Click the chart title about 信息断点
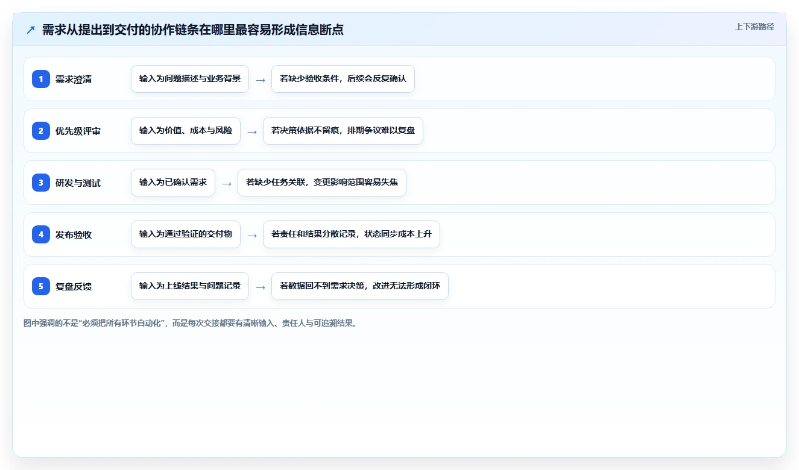Screen dimensions: 799x470 pyautogui.click(x=193, y=30)
